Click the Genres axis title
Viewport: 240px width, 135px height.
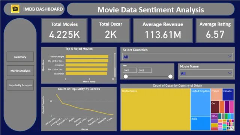[85, 129]
